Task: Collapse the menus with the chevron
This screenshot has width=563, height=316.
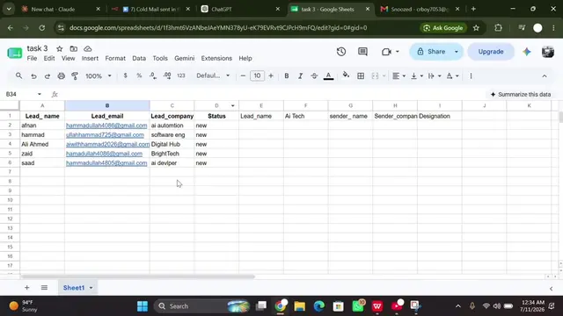Action: [545, 76]
